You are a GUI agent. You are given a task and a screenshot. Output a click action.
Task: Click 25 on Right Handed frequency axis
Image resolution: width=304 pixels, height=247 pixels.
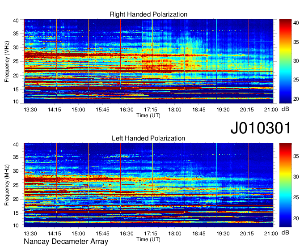point(16,61)
